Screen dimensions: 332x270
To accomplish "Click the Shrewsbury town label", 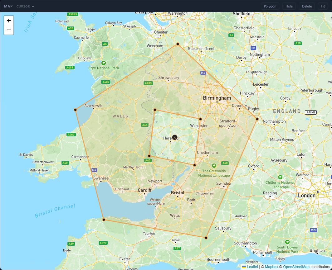I will pyautogui.click(x=169, y=78).
